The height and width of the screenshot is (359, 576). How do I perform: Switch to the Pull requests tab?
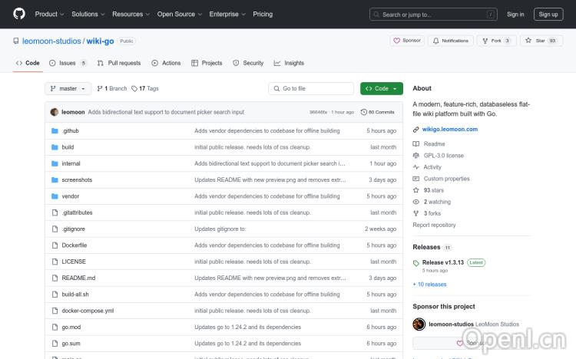(x=119, y=63)
